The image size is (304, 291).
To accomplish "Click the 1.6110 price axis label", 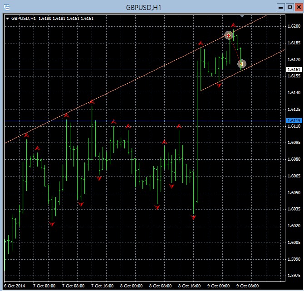I will pyautogui.click(x=294, y=126).
